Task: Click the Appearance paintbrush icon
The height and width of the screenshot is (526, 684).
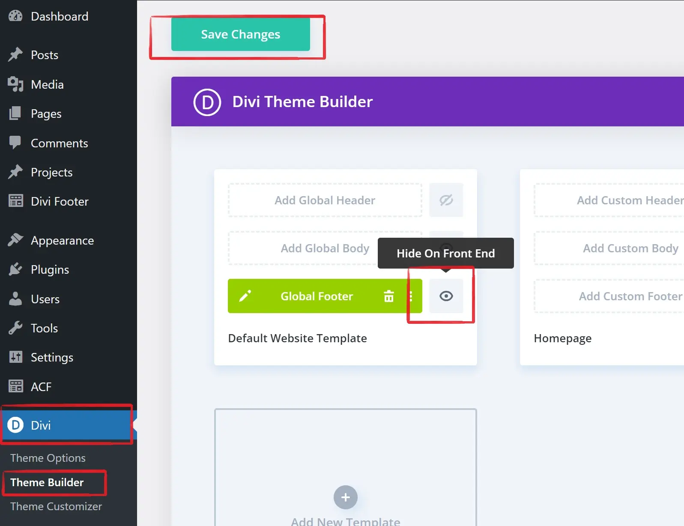Action: (x=15, y=240)
